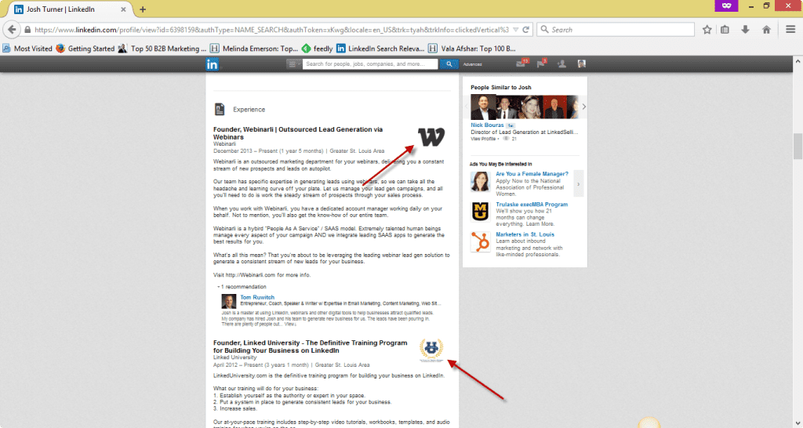Click the HubSpot sprocket ad logo
Image resolution: width=803 pixels, height=428 pixels.
pos(481,242)
